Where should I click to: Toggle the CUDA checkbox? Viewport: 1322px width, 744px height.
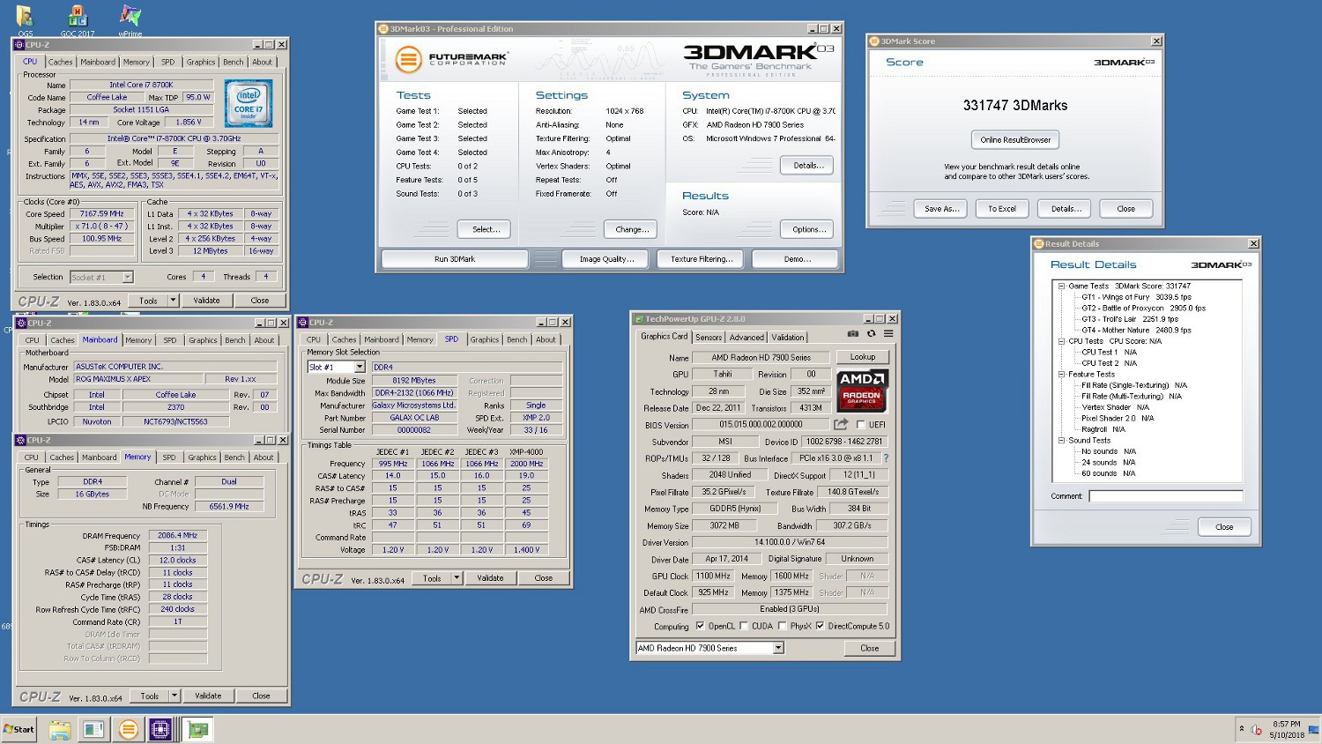coord(744,626)
